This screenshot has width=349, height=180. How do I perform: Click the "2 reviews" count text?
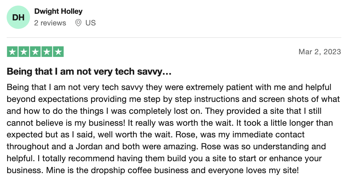50,23
